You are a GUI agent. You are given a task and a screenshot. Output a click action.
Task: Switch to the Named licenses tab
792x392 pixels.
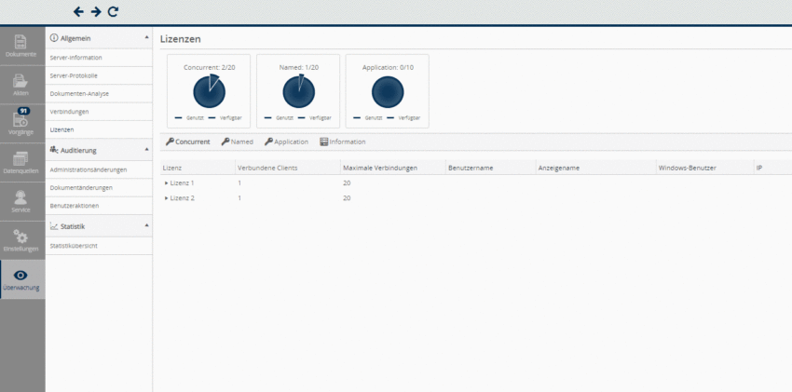[238, 142]
